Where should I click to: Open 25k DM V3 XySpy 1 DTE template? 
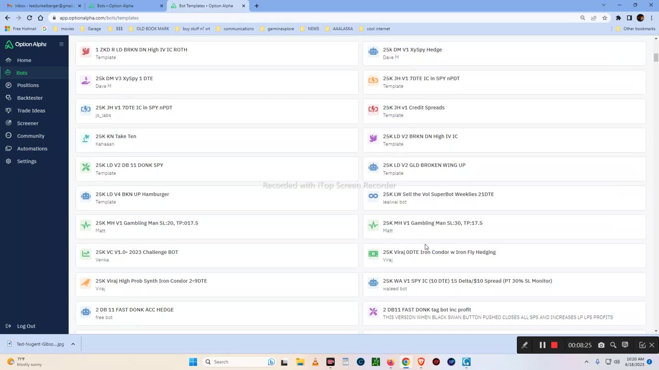coord(217,82)
